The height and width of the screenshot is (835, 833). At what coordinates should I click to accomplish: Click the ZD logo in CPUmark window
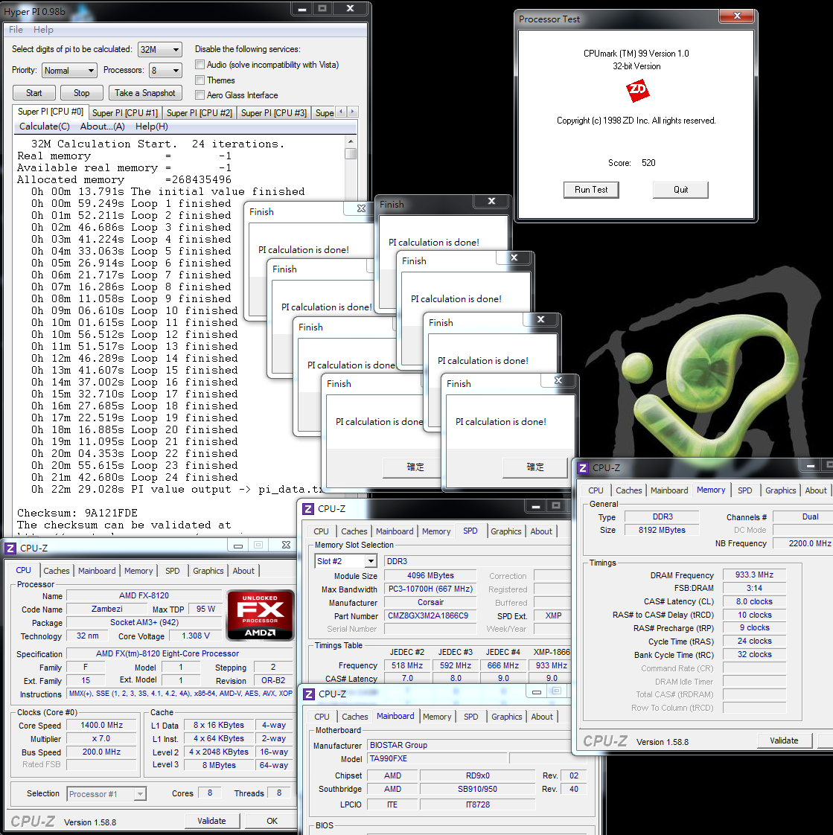pyautogui.click(x=637, y=91)
